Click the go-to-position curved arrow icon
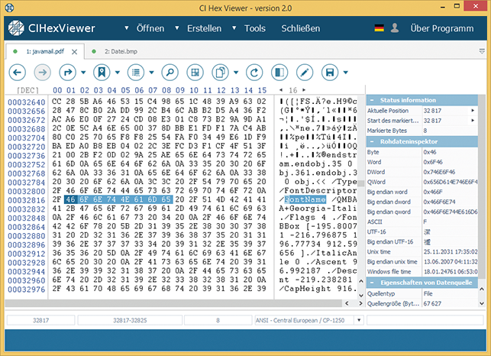Image resolution: width=491 pixels, height=356 pixels. tap(68, 73)
